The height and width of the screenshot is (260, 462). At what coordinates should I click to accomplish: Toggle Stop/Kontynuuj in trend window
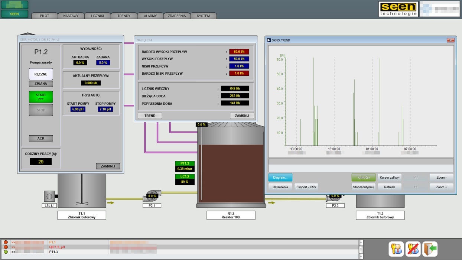click(364, 187)
